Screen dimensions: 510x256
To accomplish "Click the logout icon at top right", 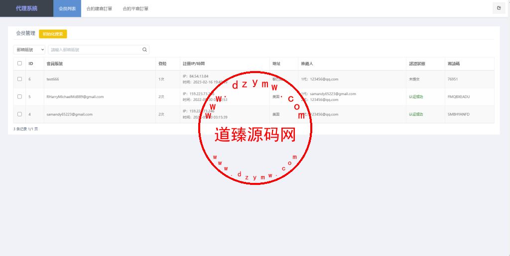I will [499, 8].
